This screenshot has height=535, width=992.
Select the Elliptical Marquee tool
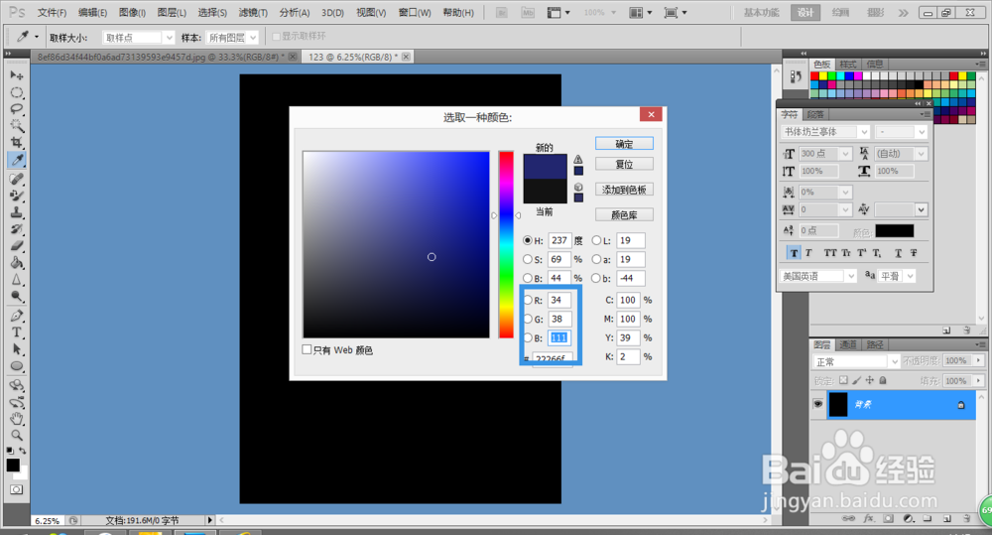17,92
